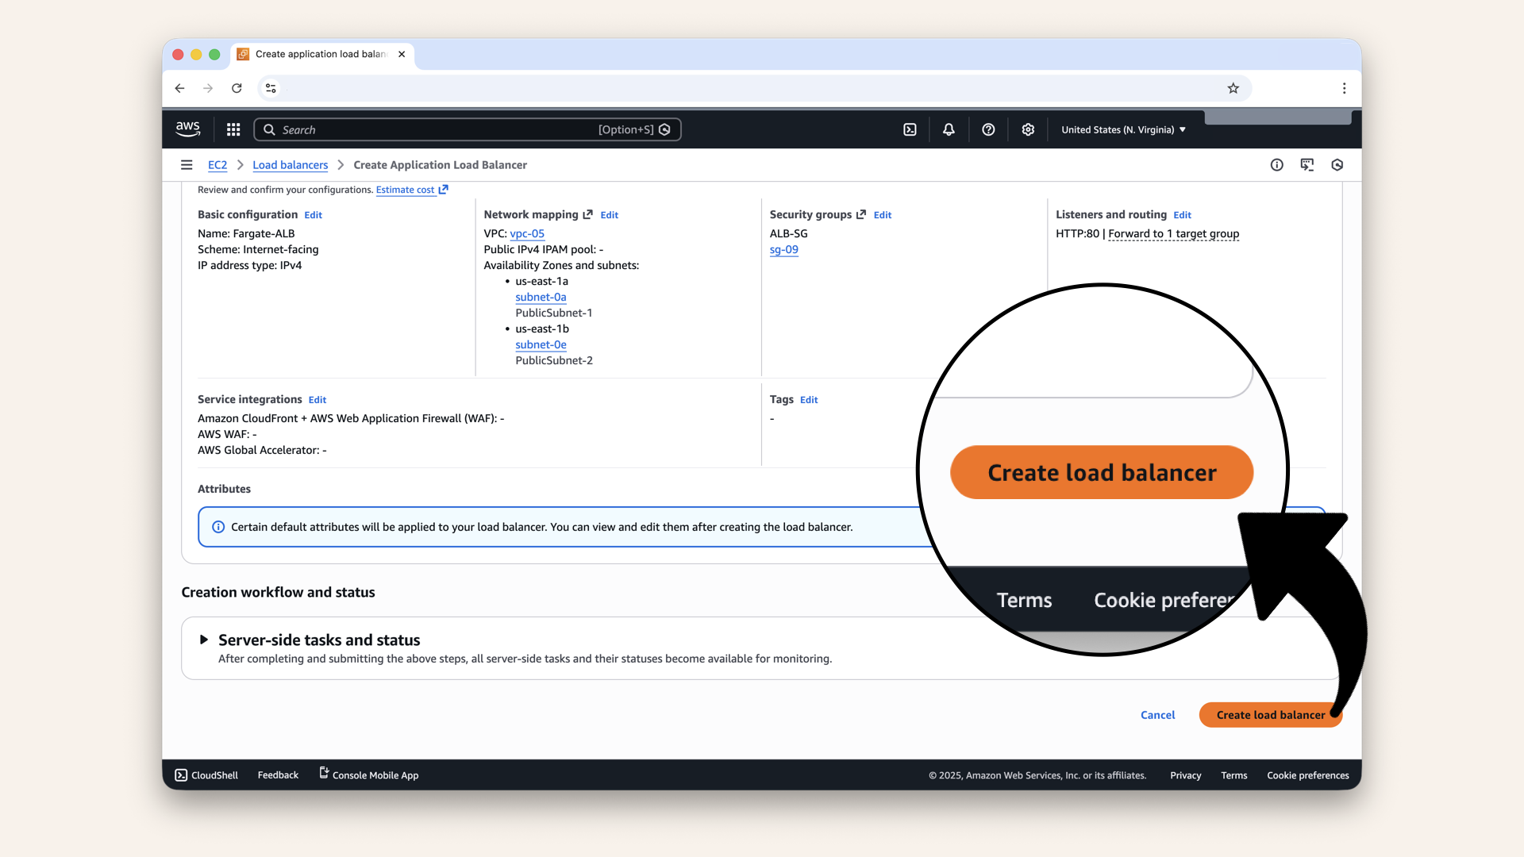
Task: Click Cancel at the bottom
Action: click(1157, 715)
